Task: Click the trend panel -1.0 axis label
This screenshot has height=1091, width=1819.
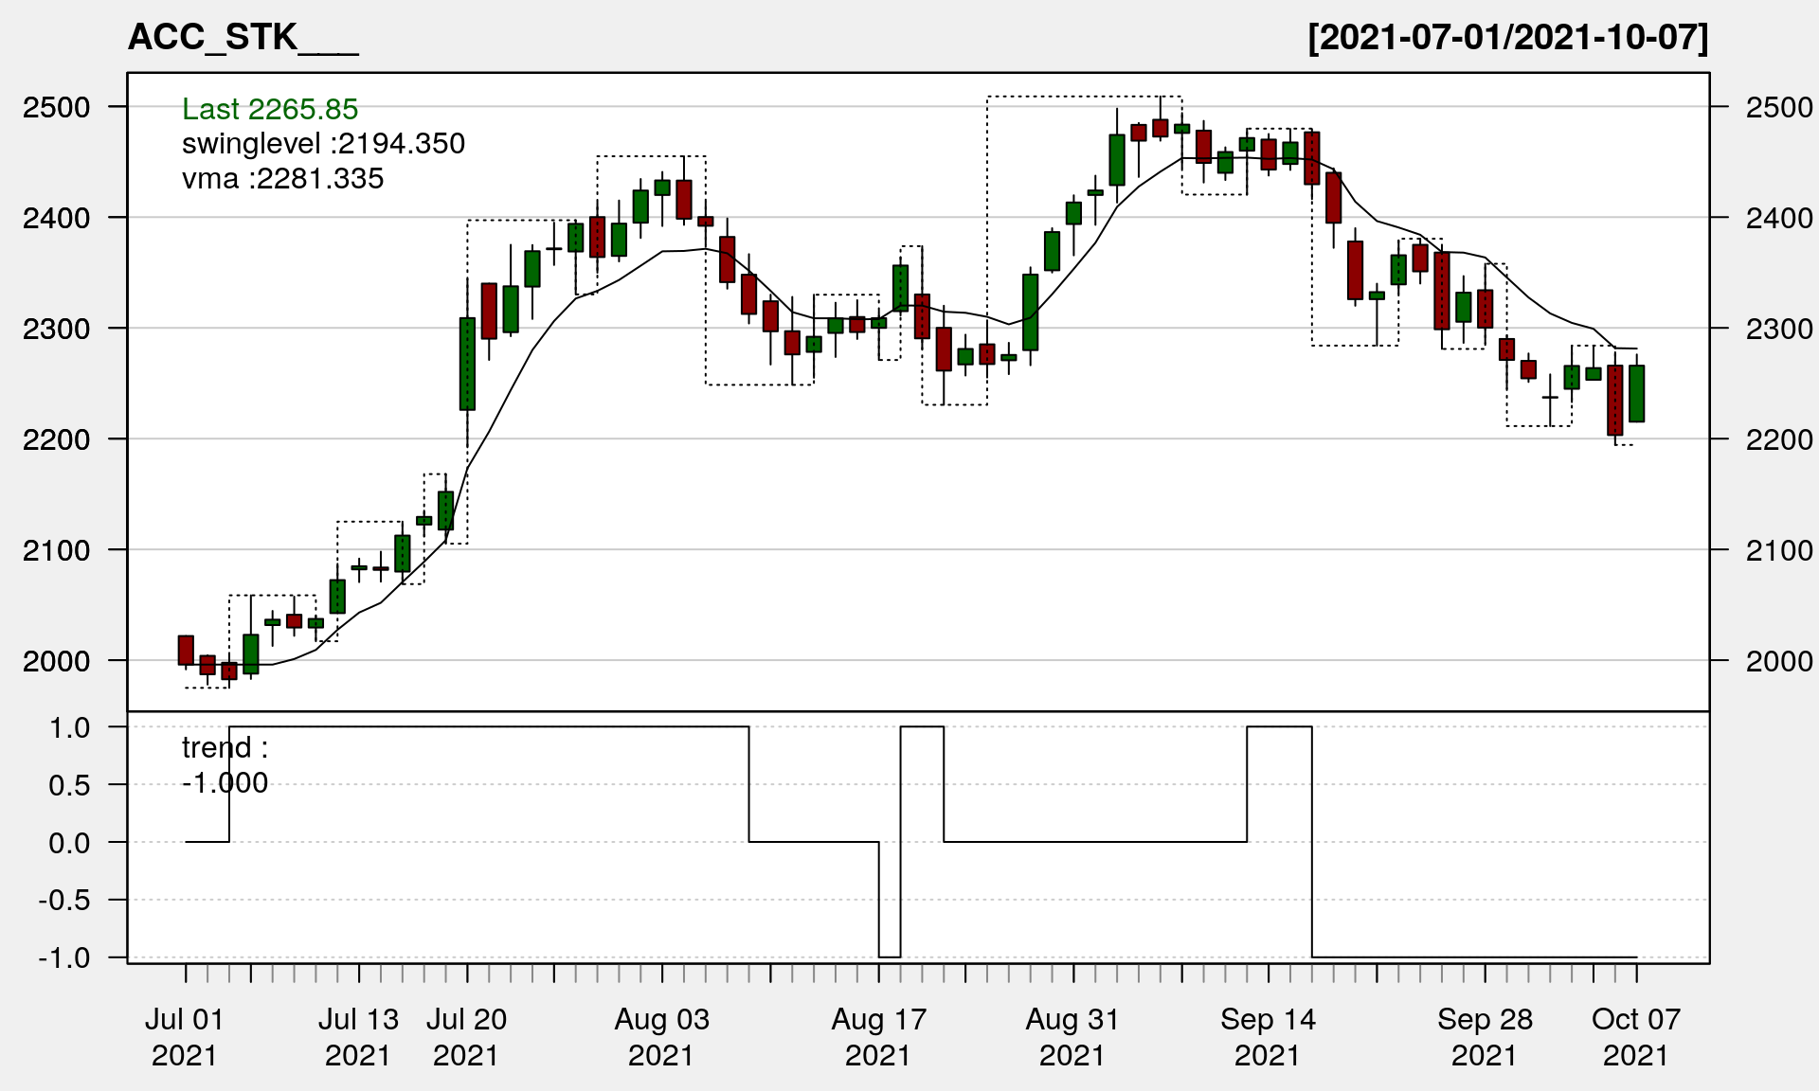Action: [x=64, y=957]
